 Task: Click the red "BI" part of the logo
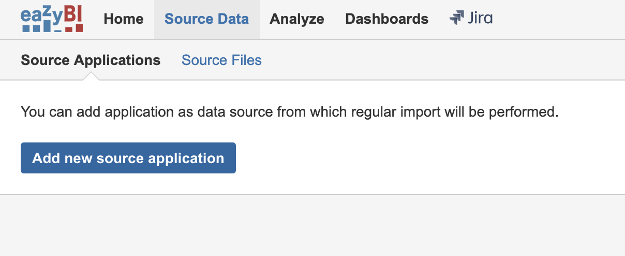click(72, 14)
